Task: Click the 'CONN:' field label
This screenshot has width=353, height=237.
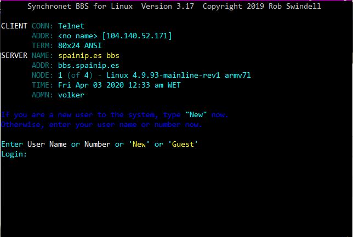Action: pos(42,26)
